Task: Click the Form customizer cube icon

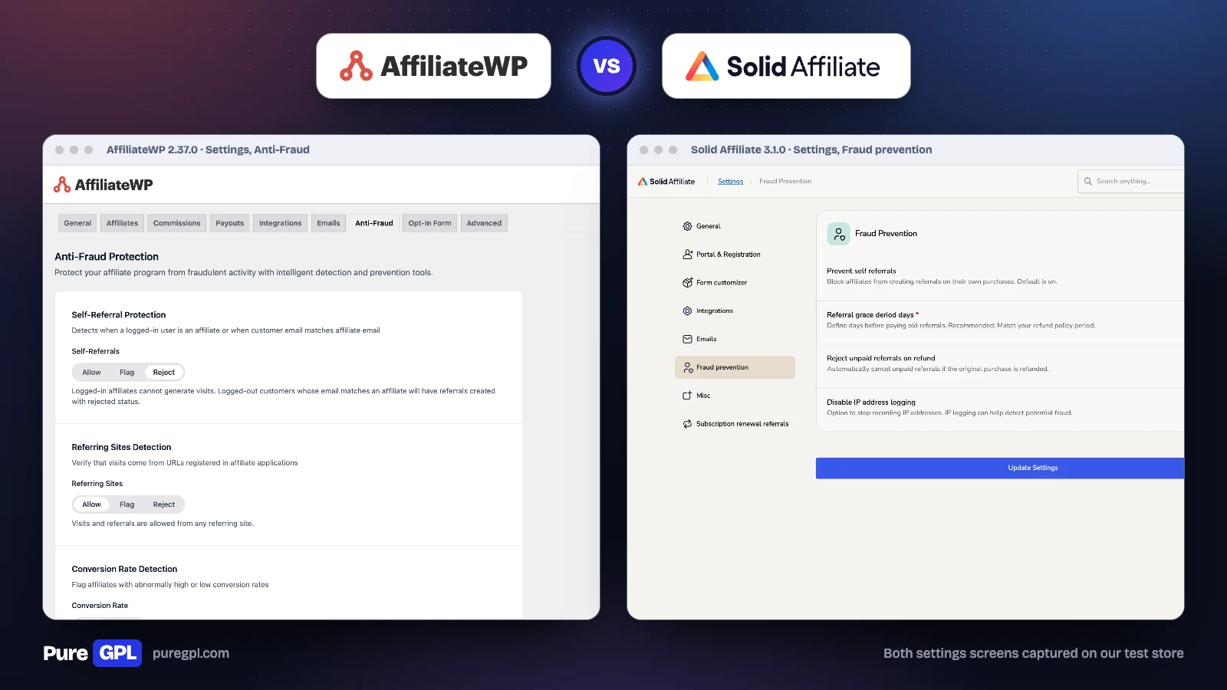Action: 687,283
